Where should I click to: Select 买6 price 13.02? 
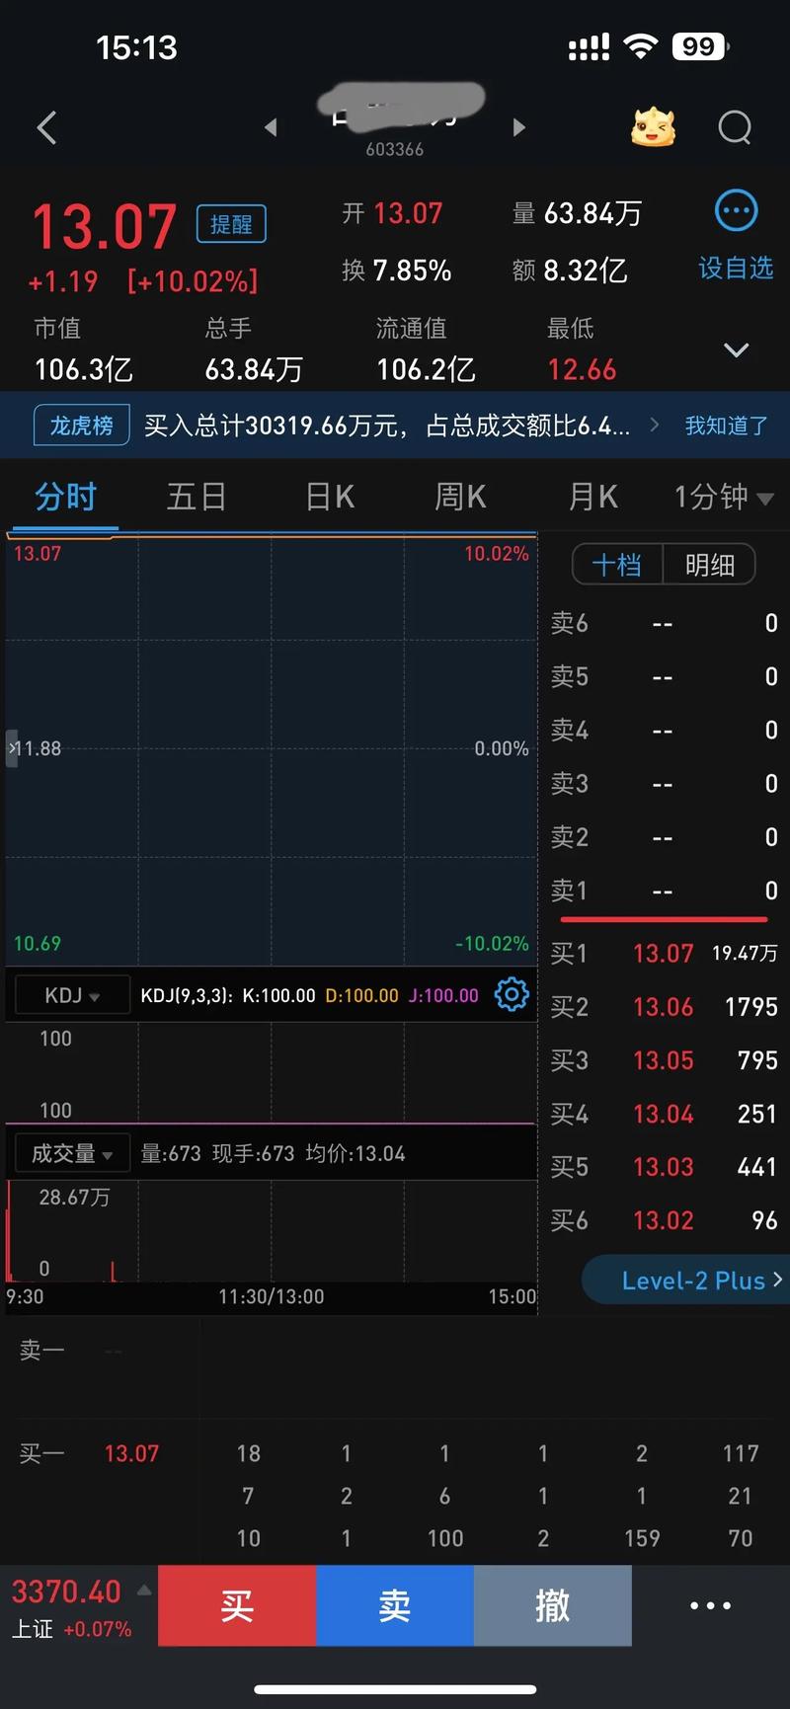point(664,1220)
